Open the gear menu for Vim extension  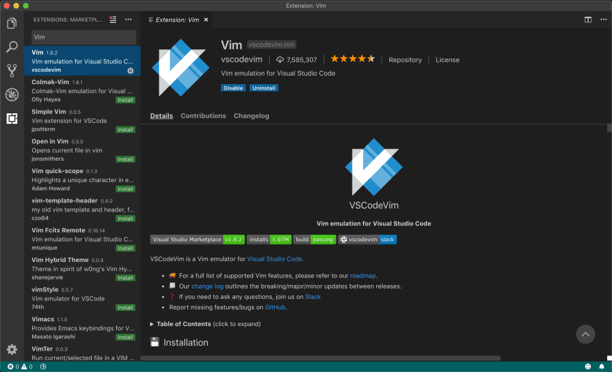(x=130, y=71)
